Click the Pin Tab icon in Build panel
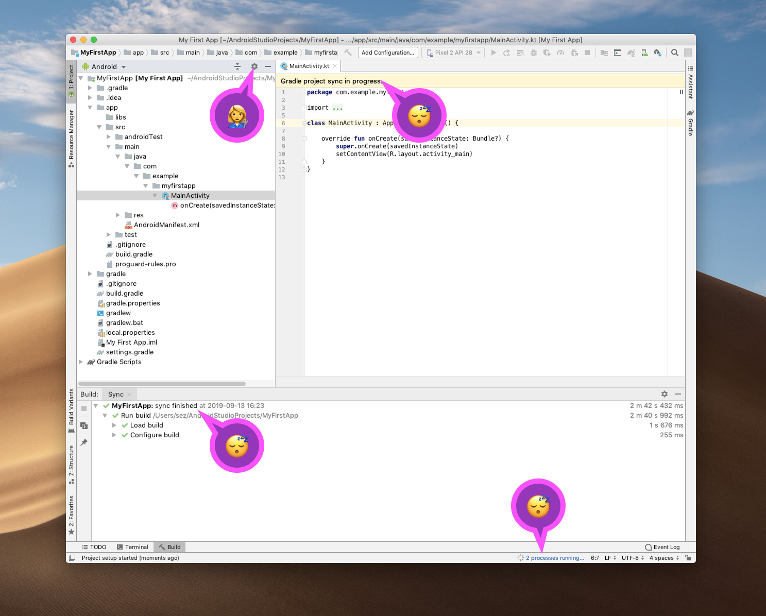 point(84,442)
